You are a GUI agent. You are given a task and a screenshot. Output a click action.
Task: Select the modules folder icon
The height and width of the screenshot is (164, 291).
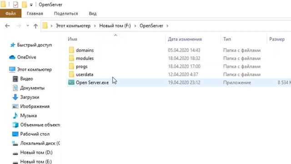[71, 58]
